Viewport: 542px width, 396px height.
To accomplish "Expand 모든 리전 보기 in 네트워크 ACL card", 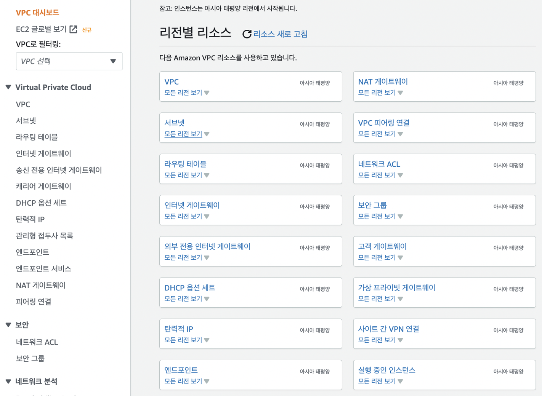I will point(380,175).
